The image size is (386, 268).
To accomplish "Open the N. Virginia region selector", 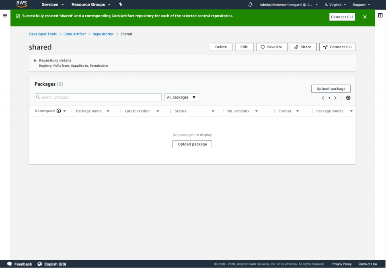I will coord(335,5).
